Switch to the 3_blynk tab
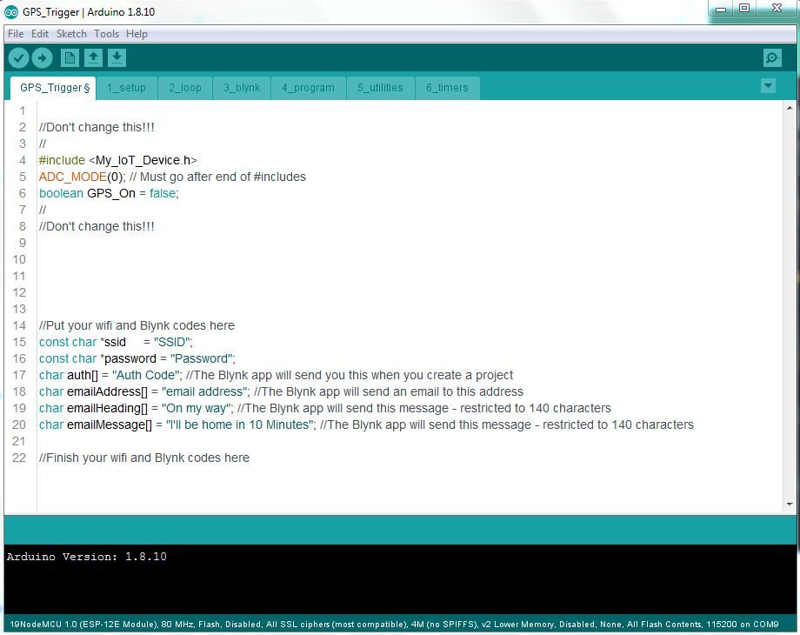The height and width of the screenshot is (635, 800). click(x=242, y=88)
